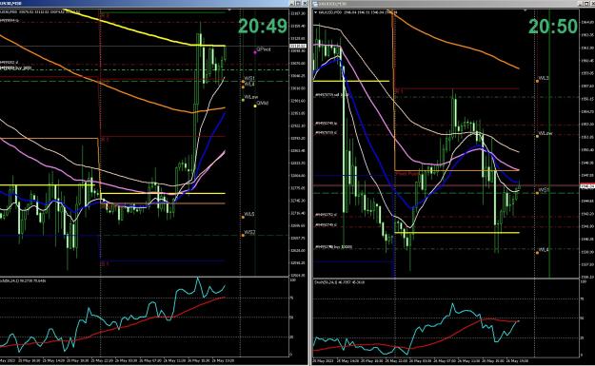Click the chart window icon in right title bar
This screenshot has height=366, width=595.
tap(315, 4)
